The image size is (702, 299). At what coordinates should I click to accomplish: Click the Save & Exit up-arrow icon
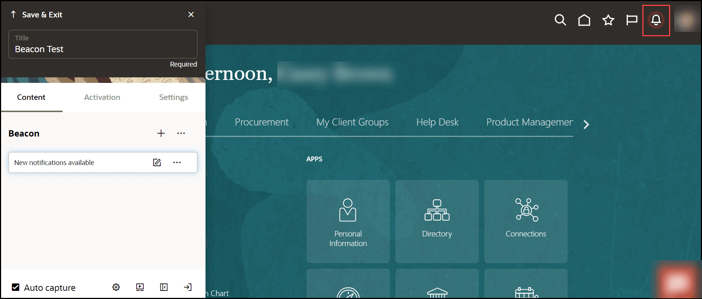click(13, 14)
